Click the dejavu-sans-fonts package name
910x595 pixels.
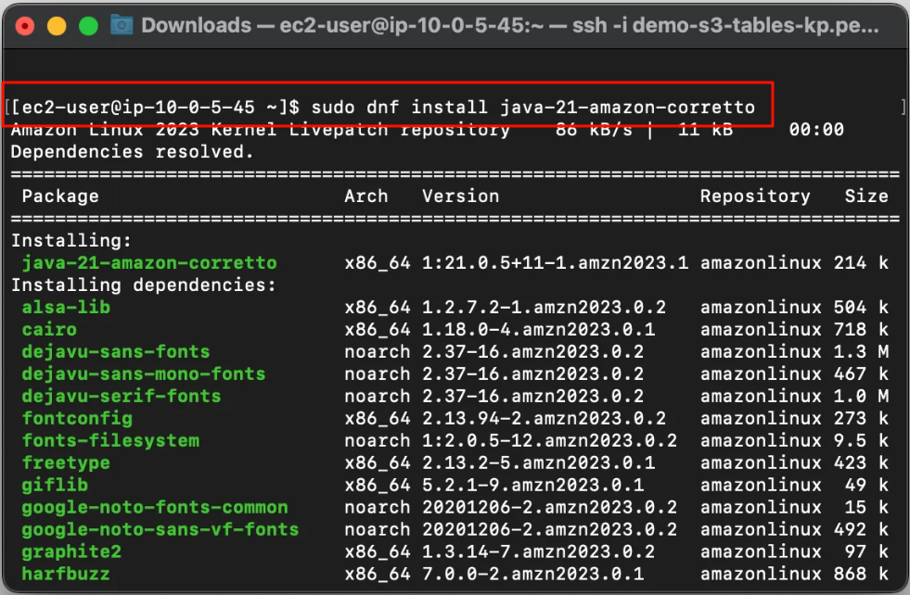click(x=116, y=351)
